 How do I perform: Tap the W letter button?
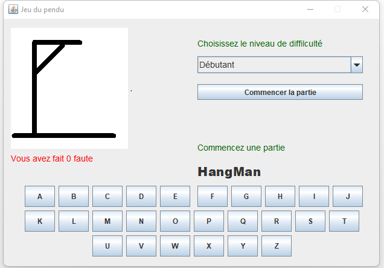175,246
